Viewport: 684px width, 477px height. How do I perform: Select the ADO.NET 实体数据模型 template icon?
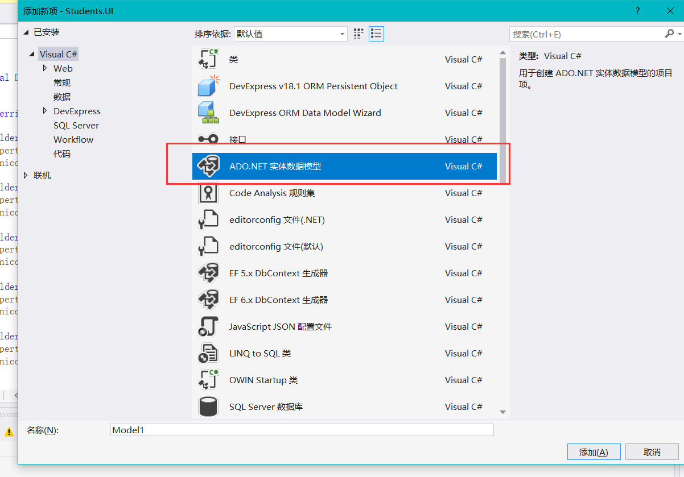click(208, 167)
